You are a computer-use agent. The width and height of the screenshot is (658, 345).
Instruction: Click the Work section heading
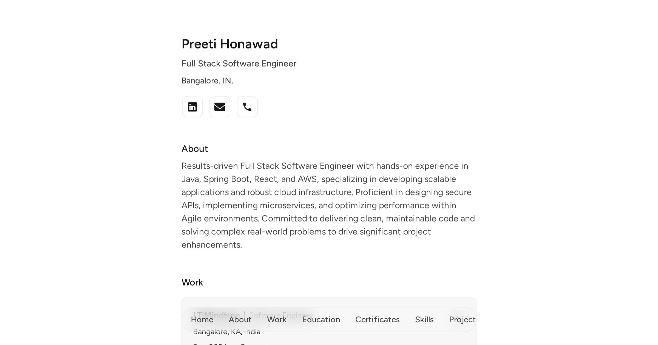[x=192, y=282]
